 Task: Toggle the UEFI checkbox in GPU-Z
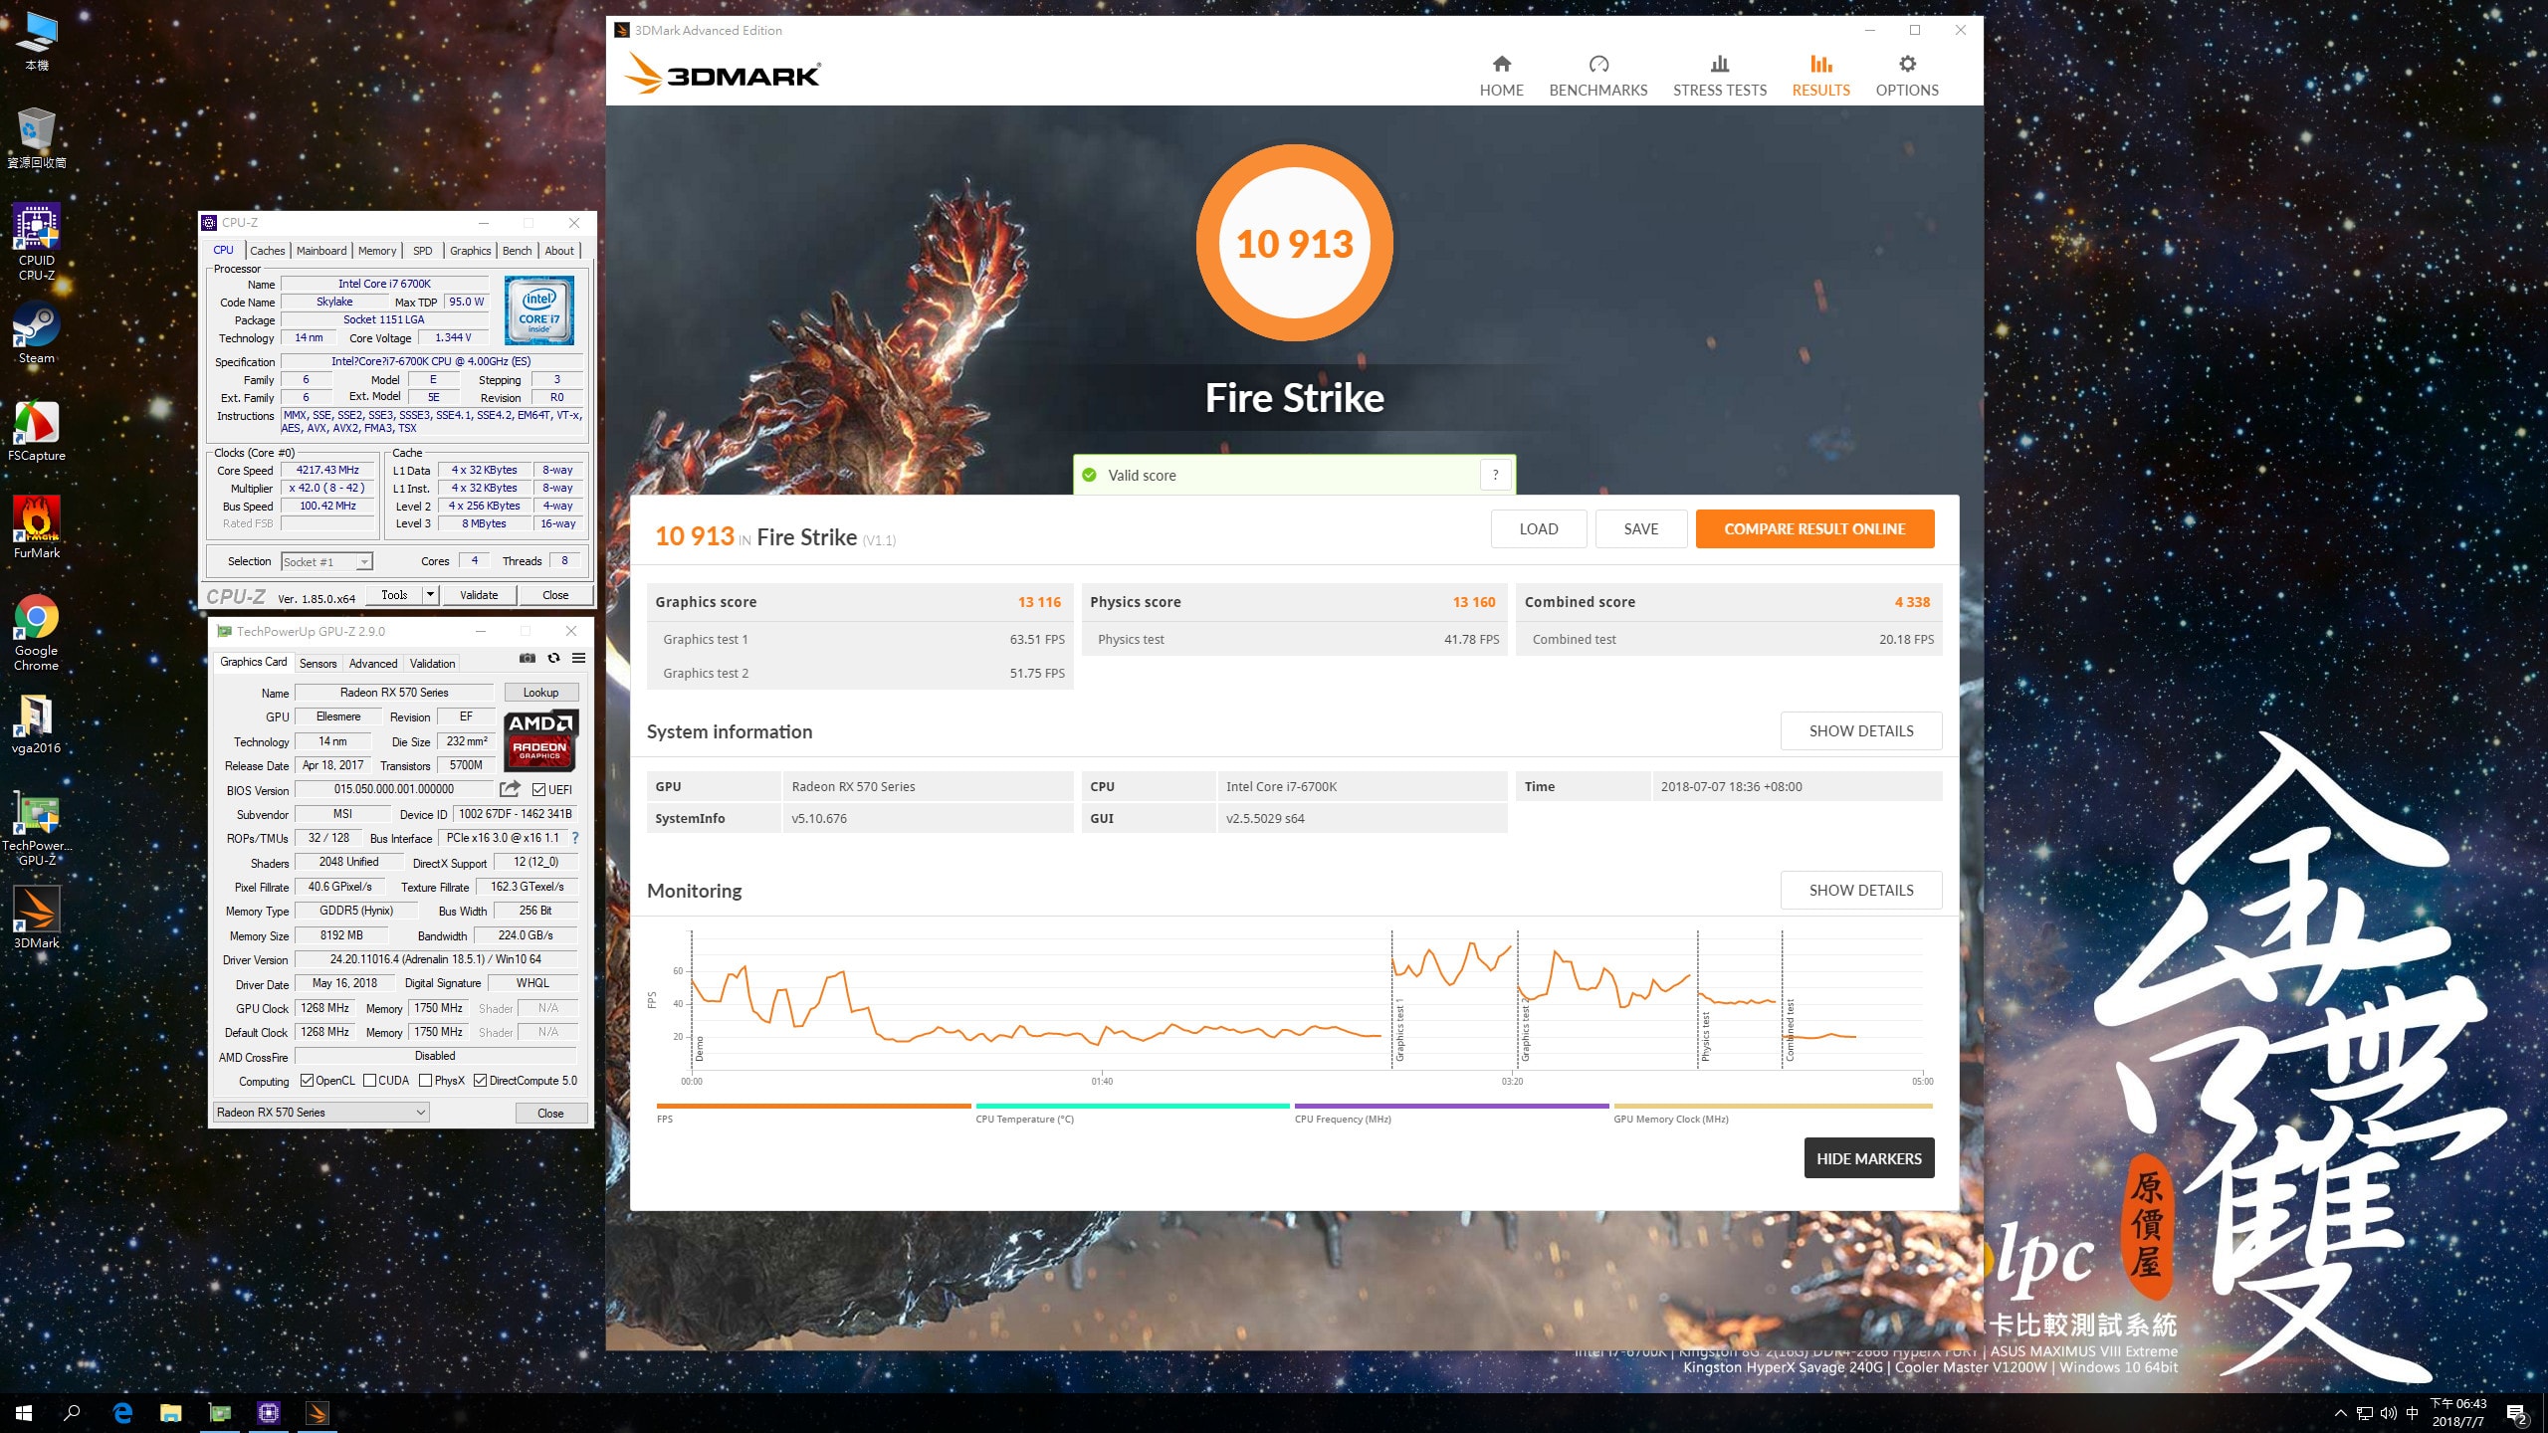click(x=538, y=790)
